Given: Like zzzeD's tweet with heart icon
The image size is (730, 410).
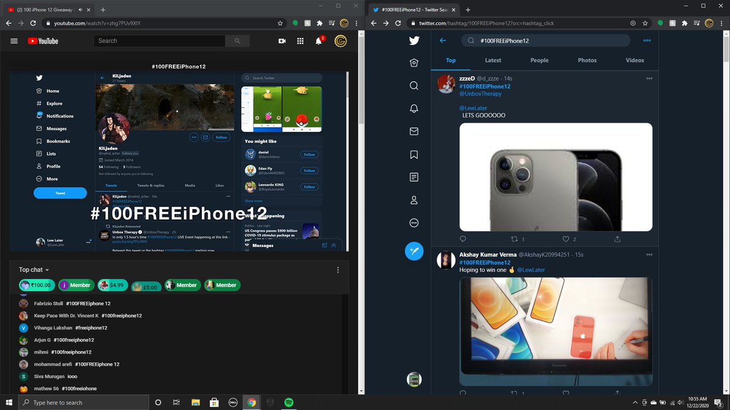Looking at the screenshot, I should (566, 239).
